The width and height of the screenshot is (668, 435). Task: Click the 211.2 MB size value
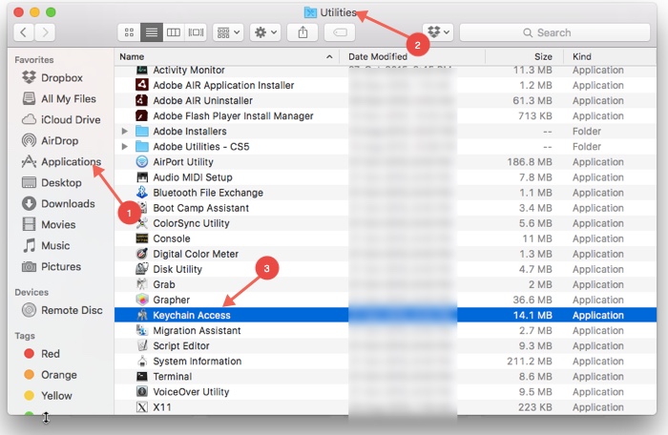[x=529, y=362]
